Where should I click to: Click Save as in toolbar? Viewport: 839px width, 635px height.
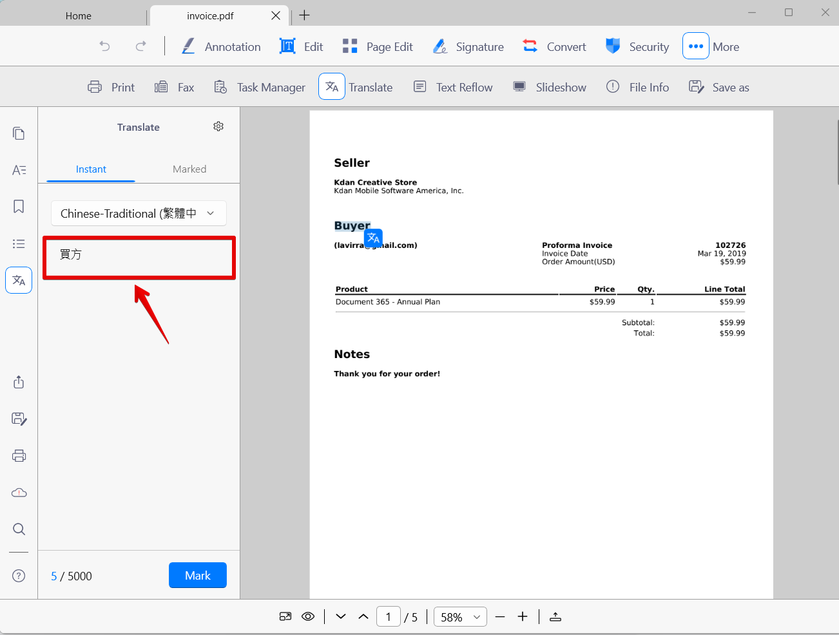(x=719, y=87)
